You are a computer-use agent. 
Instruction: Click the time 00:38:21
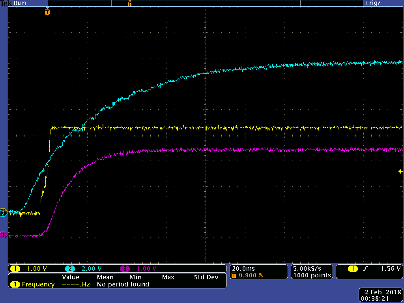(x=375, y=298)
